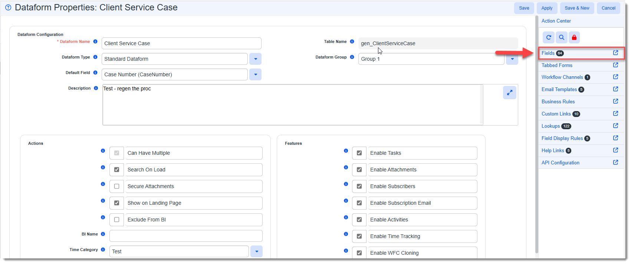Expand the Default Field dropdown arrow
Image resolution: width=631 pixels, height=264 pixels.
255,74
